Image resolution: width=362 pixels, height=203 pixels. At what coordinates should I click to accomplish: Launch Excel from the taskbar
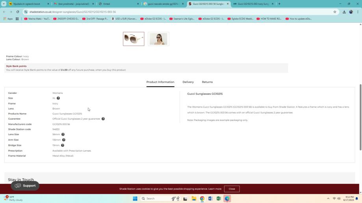click(219, 198)
